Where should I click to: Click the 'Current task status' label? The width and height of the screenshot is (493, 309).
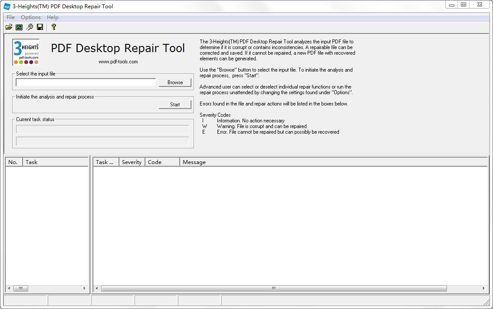(35, 119)
